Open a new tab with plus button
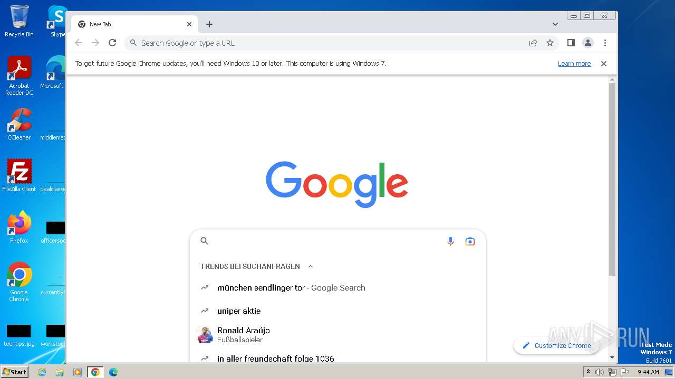675x379 pixels. 209,24
